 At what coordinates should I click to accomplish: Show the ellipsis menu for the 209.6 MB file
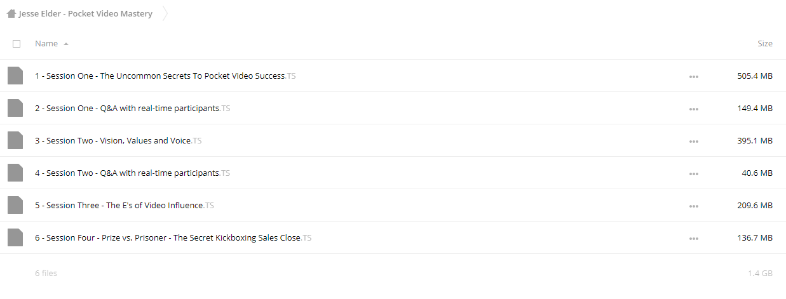click(693, 206)
